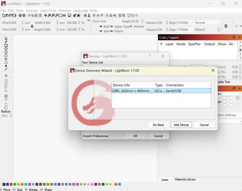Open the Normal text mode dropdown
The height and width of the screenshot is (191, 242).
207,23
